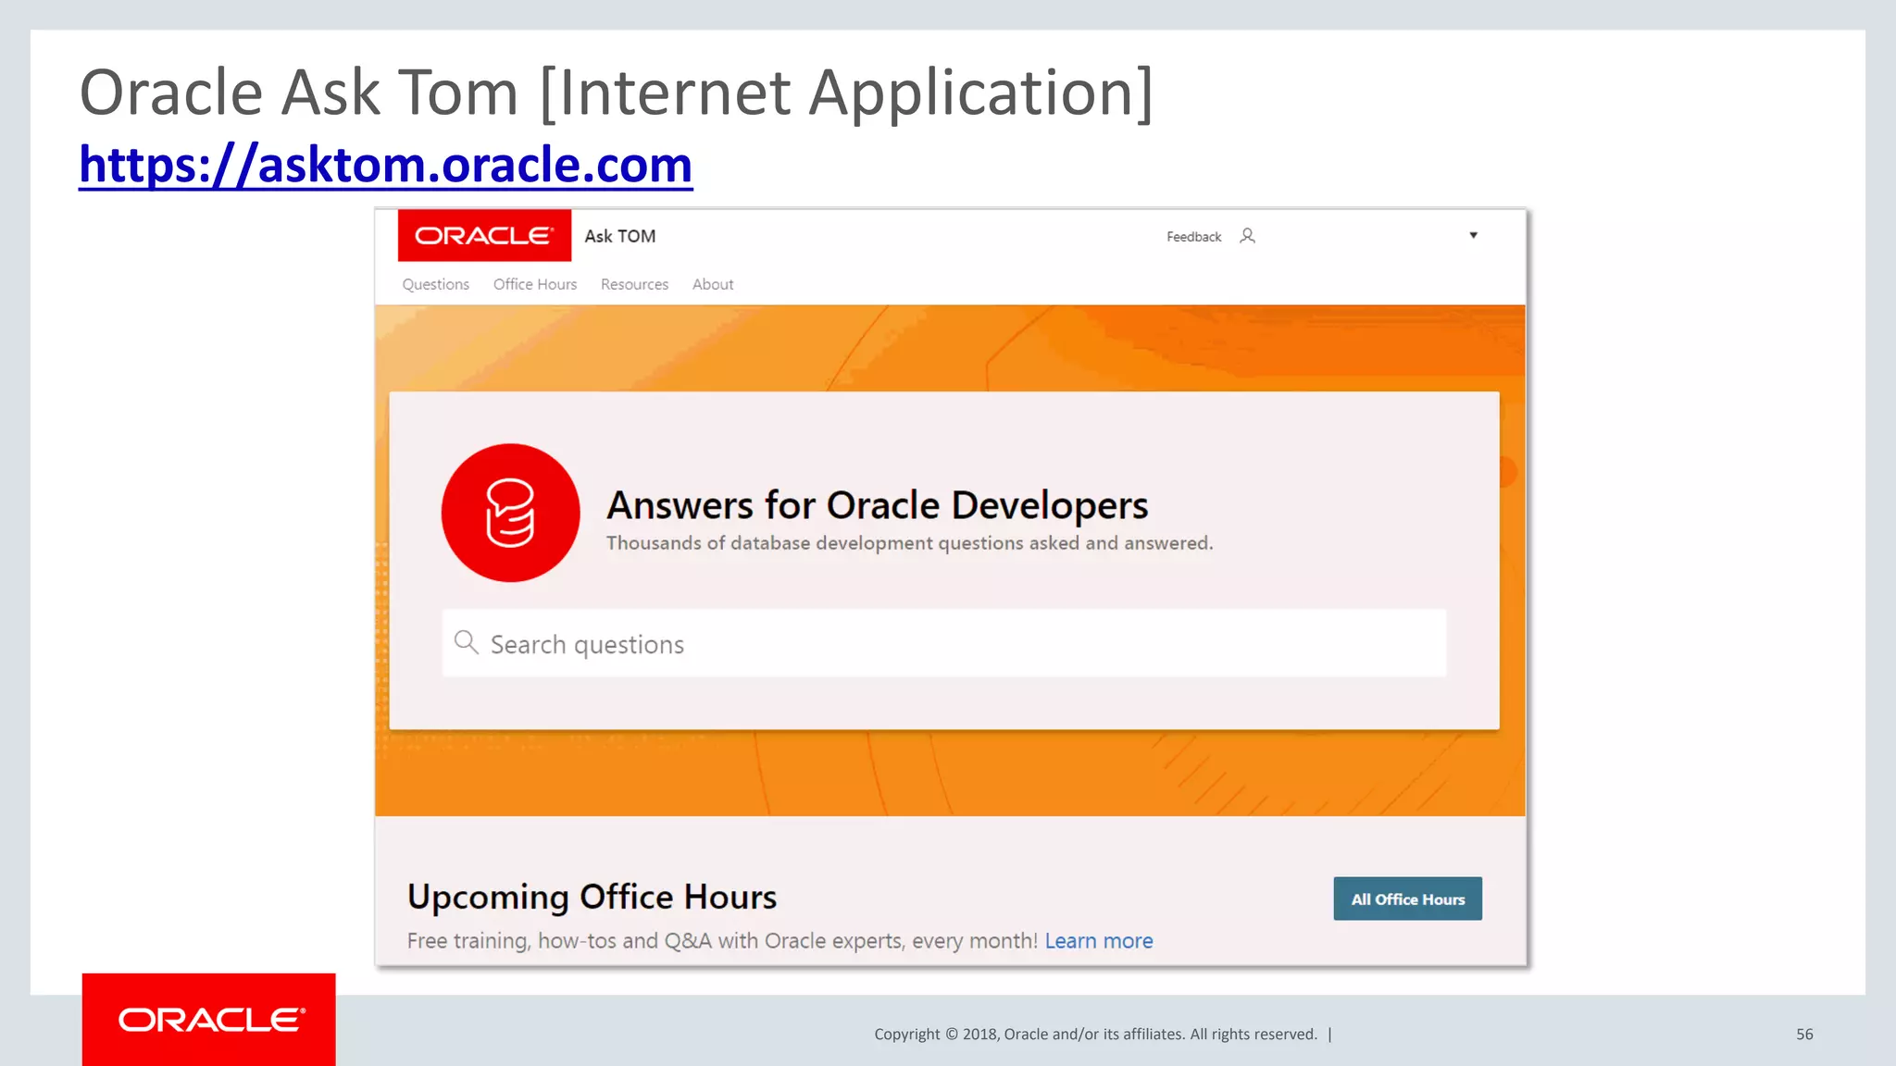Viewport: 1896px width, 1066px height.
Task: Click the copyright notice text
Action: coord(1095,1035)
